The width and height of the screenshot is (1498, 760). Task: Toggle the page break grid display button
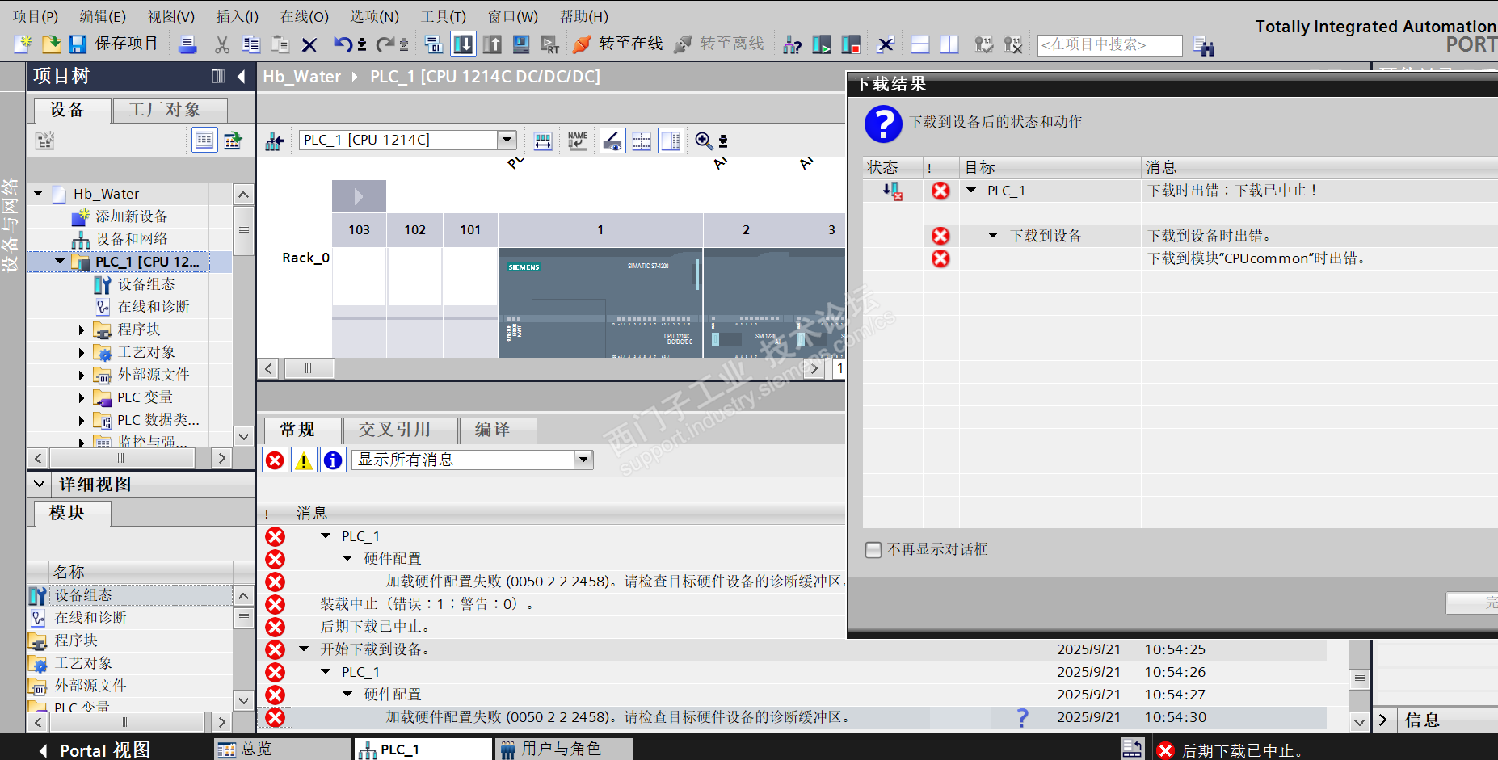pyautogui.click(x=642, y=141)
